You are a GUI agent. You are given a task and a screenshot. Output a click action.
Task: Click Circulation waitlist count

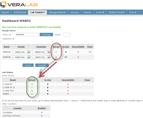point(42,112)
